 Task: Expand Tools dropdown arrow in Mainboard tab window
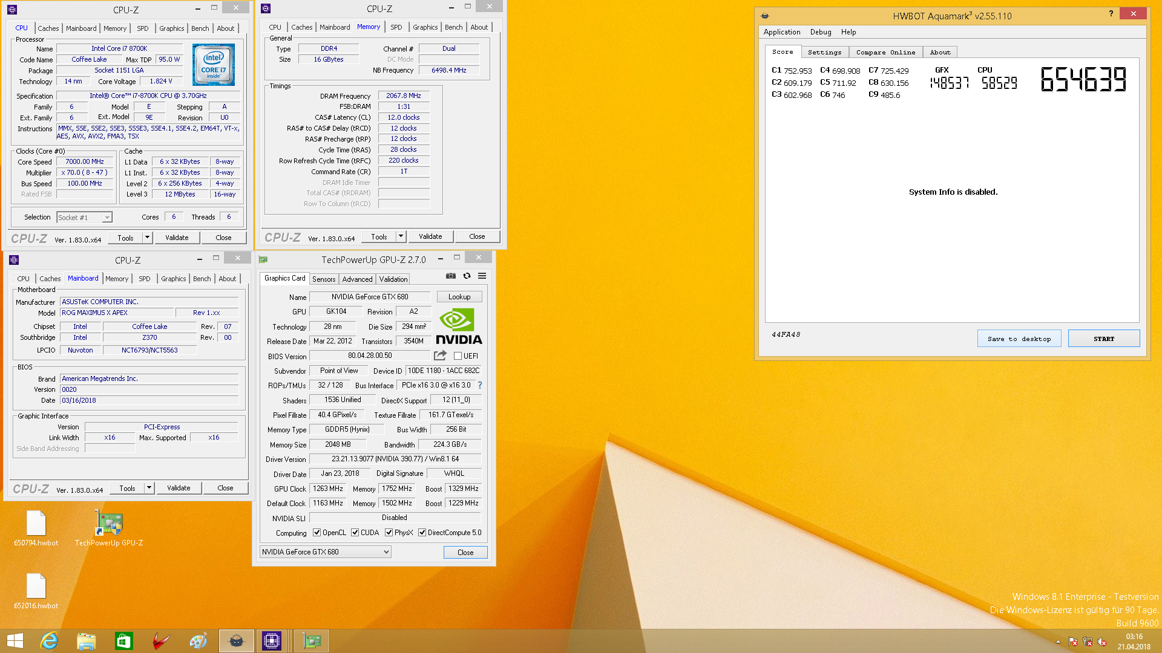pos(149,488)
